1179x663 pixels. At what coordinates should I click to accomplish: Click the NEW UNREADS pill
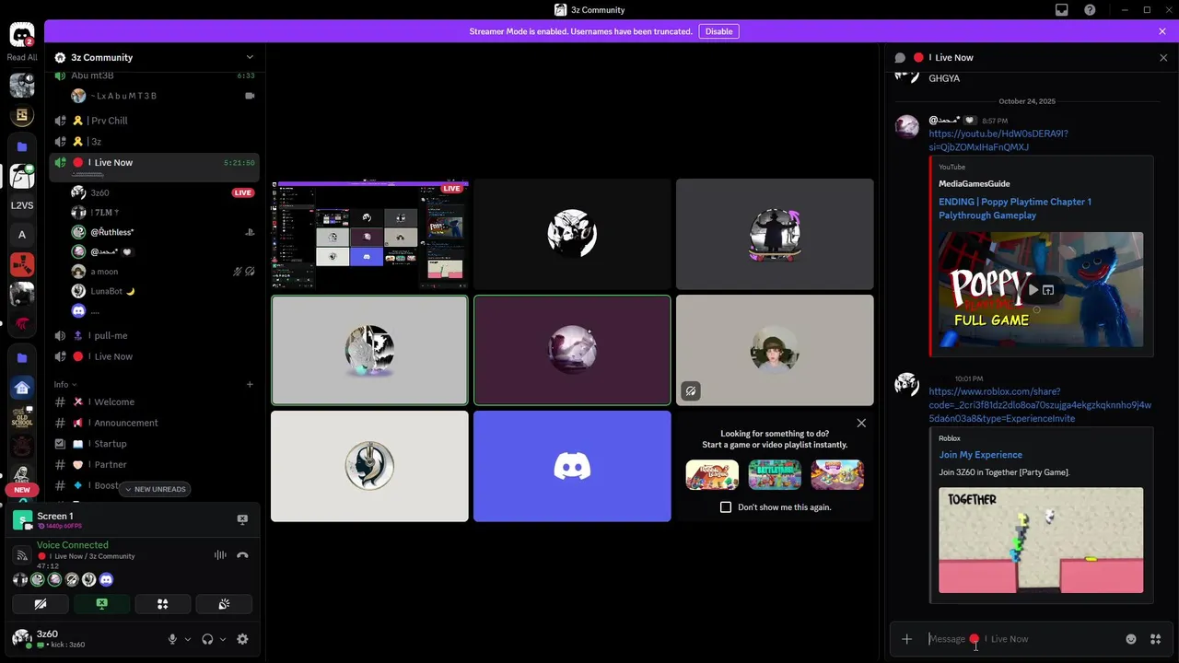point(155,489)
